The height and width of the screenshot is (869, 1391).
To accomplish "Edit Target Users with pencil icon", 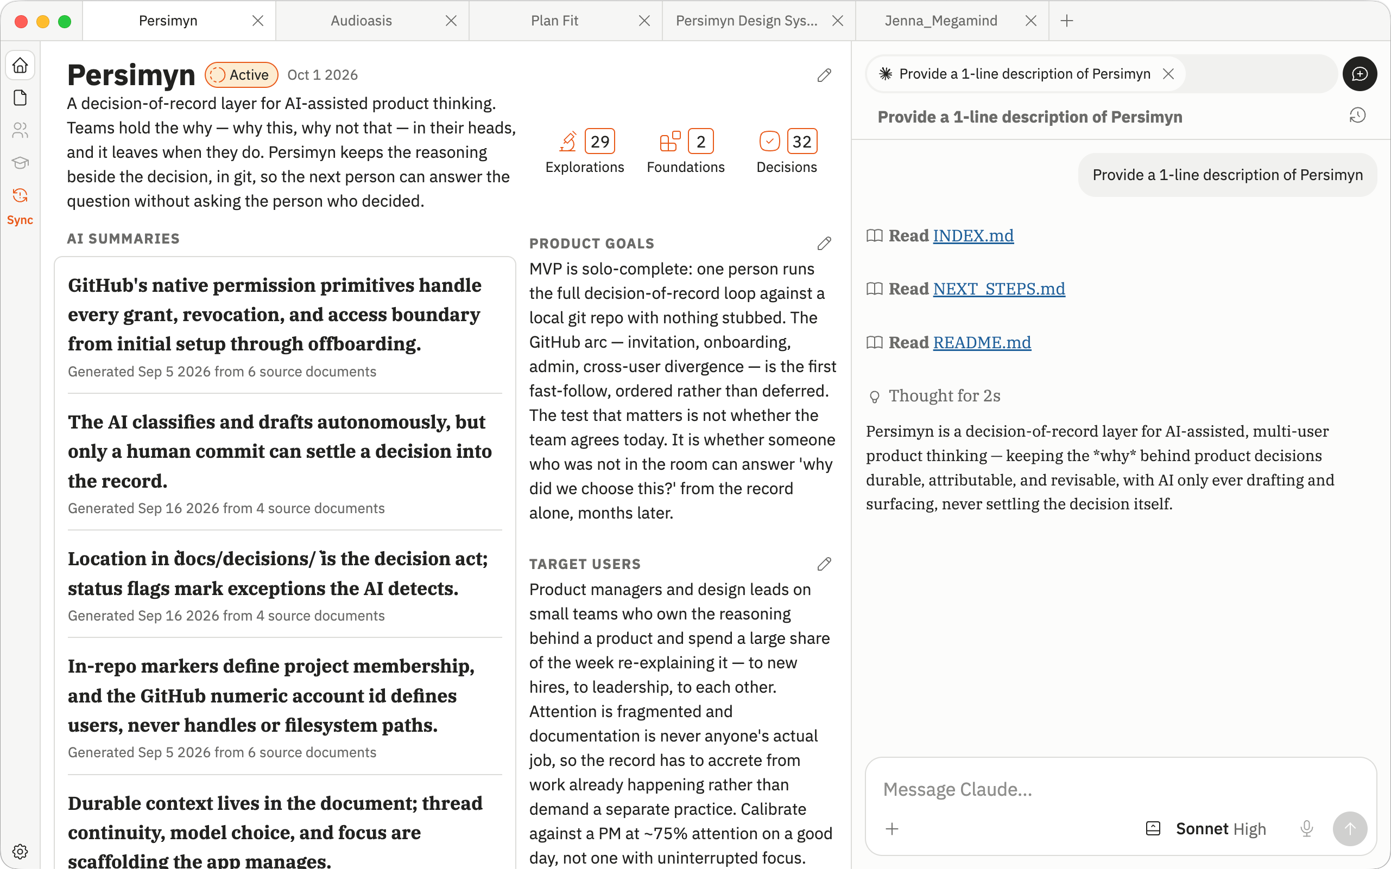I will [824, 564].
